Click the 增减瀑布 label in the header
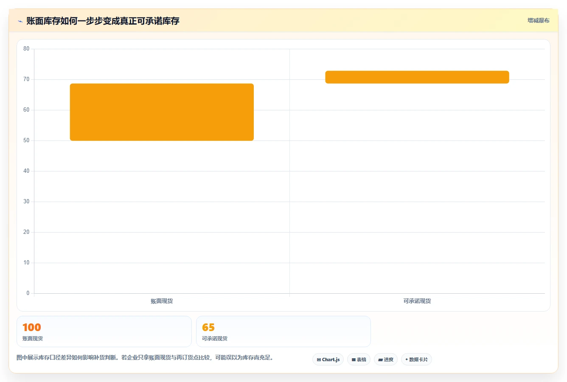The width and height of the screenshot is (567, 382). click(538, 20)
